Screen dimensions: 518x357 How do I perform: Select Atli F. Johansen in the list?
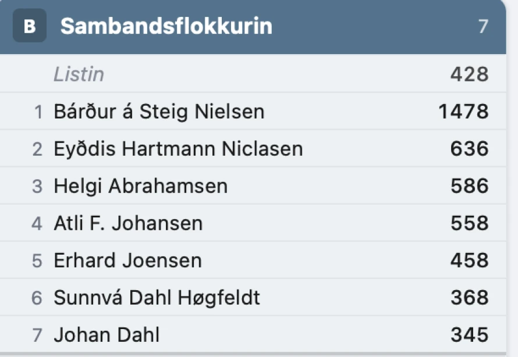(x=128, y=223)
